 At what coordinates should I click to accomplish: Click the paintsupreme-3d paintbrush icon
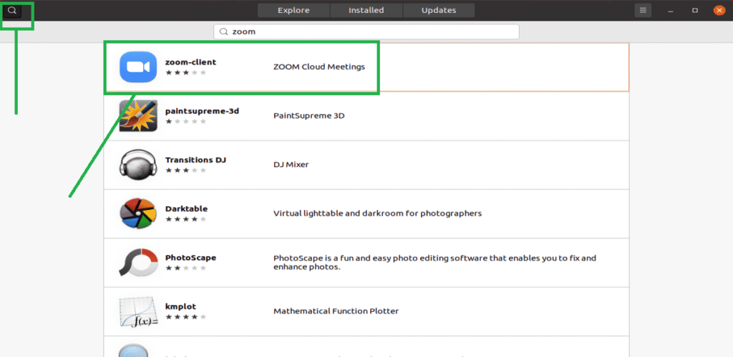pyautogui.click(x=138, y=116)
